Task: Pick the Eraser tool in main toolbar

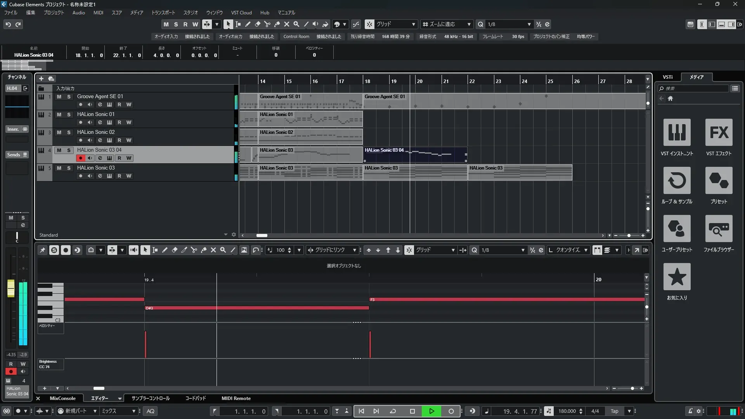Action: tap(257, 24)
